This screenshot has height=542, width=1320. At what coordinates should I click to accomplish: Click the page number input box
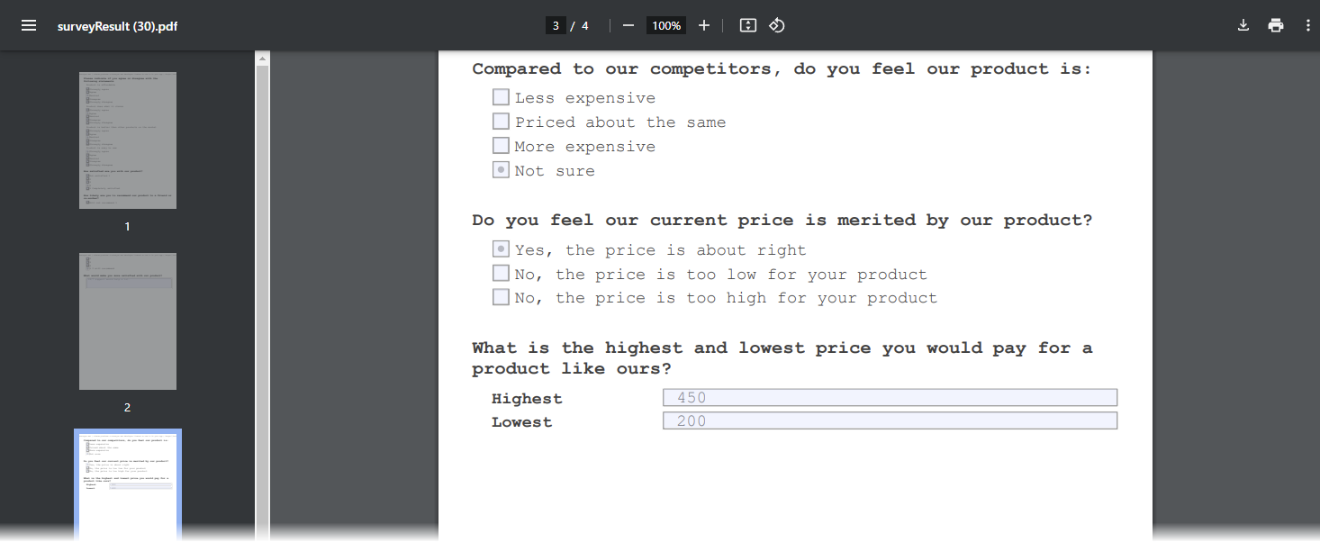click(556, 25)
